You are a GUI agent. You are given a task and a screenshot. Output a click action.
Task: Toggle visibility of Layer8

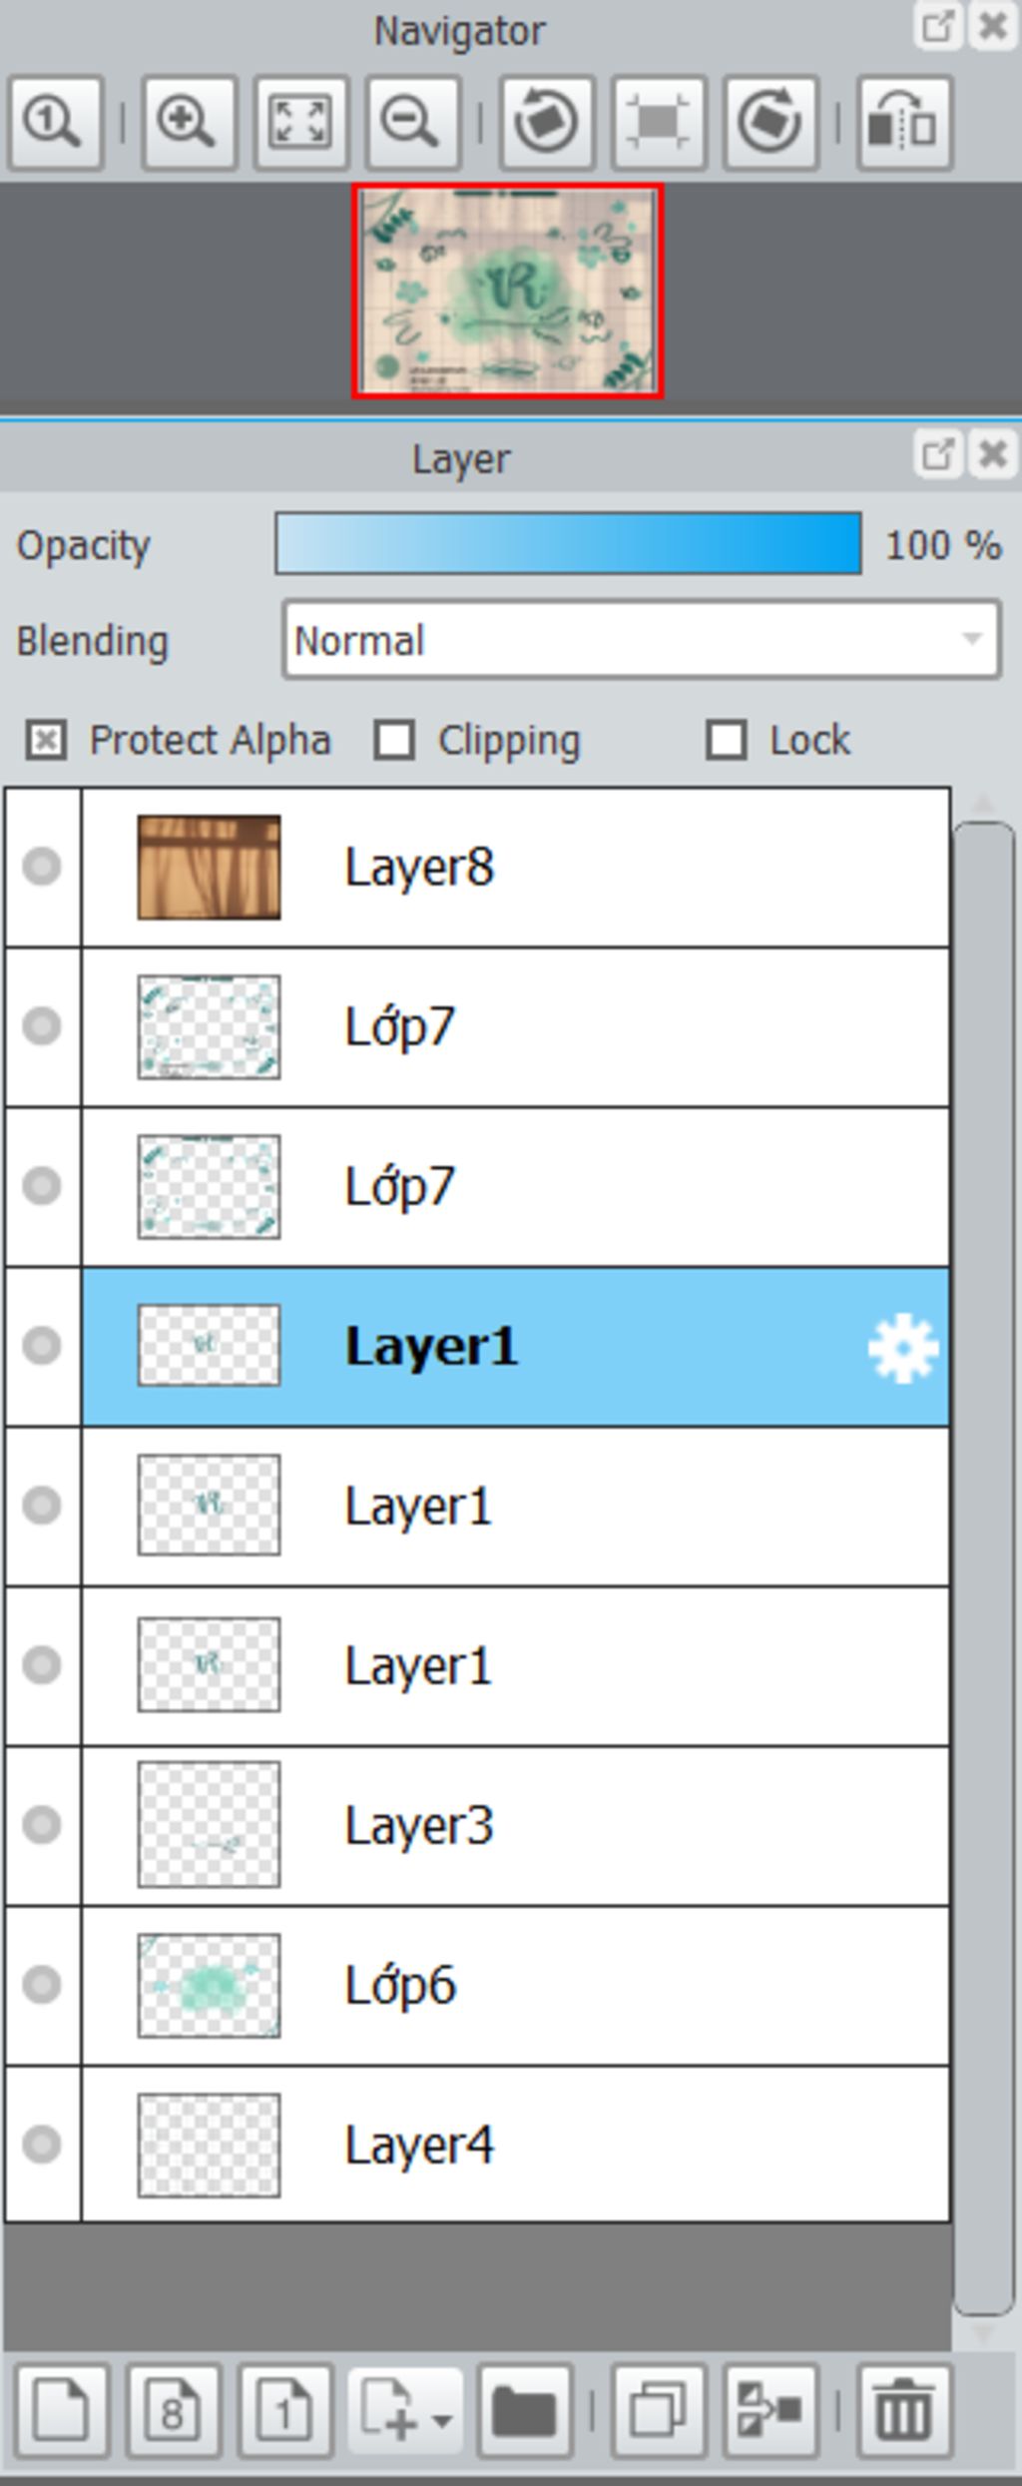pos(42,867)
